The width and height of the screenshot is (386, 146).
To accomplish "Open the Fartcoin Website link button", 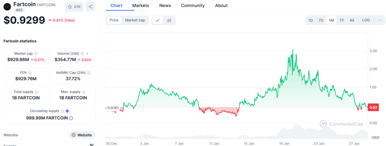I will tap(82, 135).
